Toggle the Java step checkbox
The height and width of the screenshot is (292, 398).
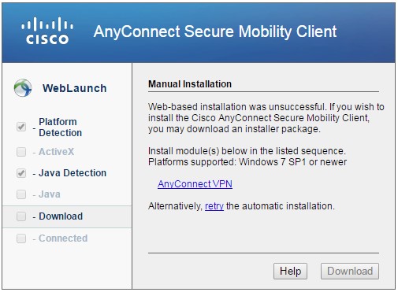tap(21, 194)
